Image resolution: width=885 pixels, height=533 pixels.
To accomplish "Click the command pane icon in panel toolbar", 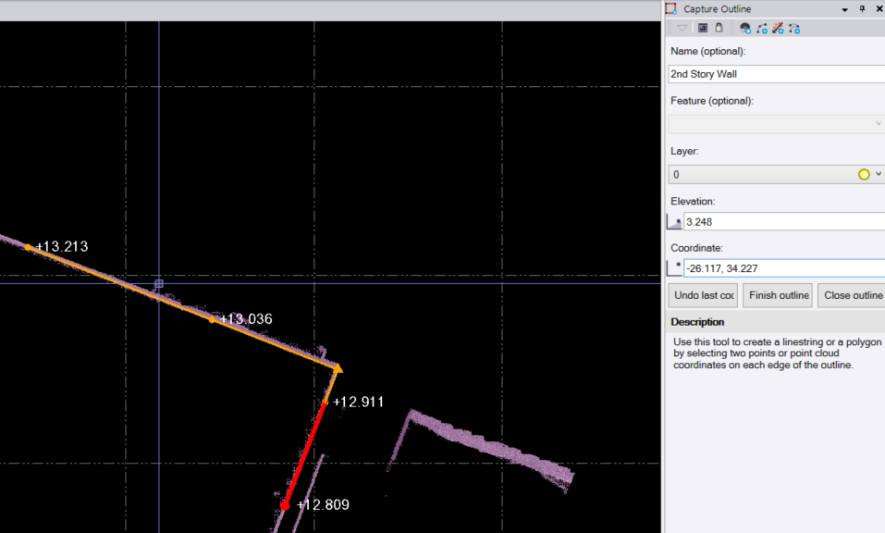I will point(703,29).
